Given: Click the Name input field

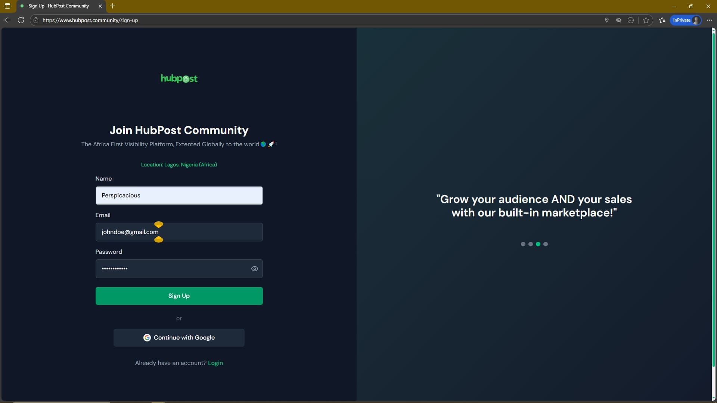Looking at the screenshot, I should click(179, 196).
